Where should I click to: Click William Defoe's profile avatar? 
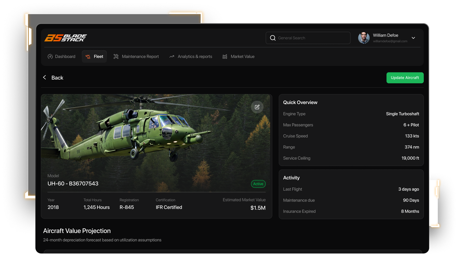point(364,38)
